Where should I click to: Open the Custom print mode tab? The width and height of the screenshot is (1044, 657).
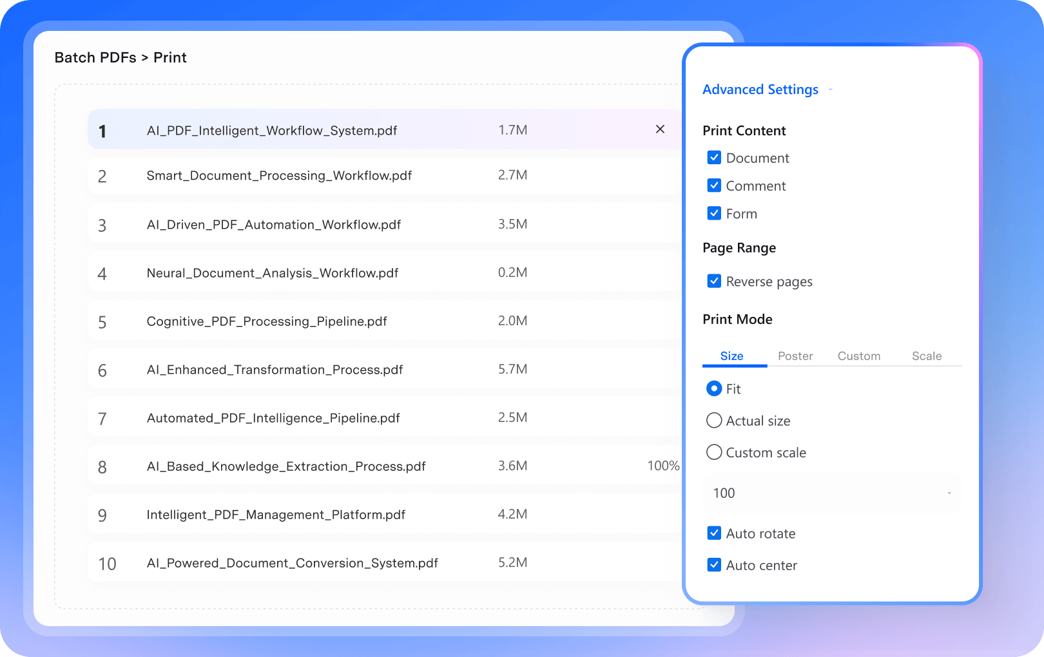[x=858, y=356]
